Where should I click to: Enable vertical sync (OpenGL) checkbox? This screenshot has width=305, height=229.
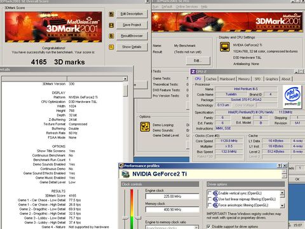tap(210, 193)
